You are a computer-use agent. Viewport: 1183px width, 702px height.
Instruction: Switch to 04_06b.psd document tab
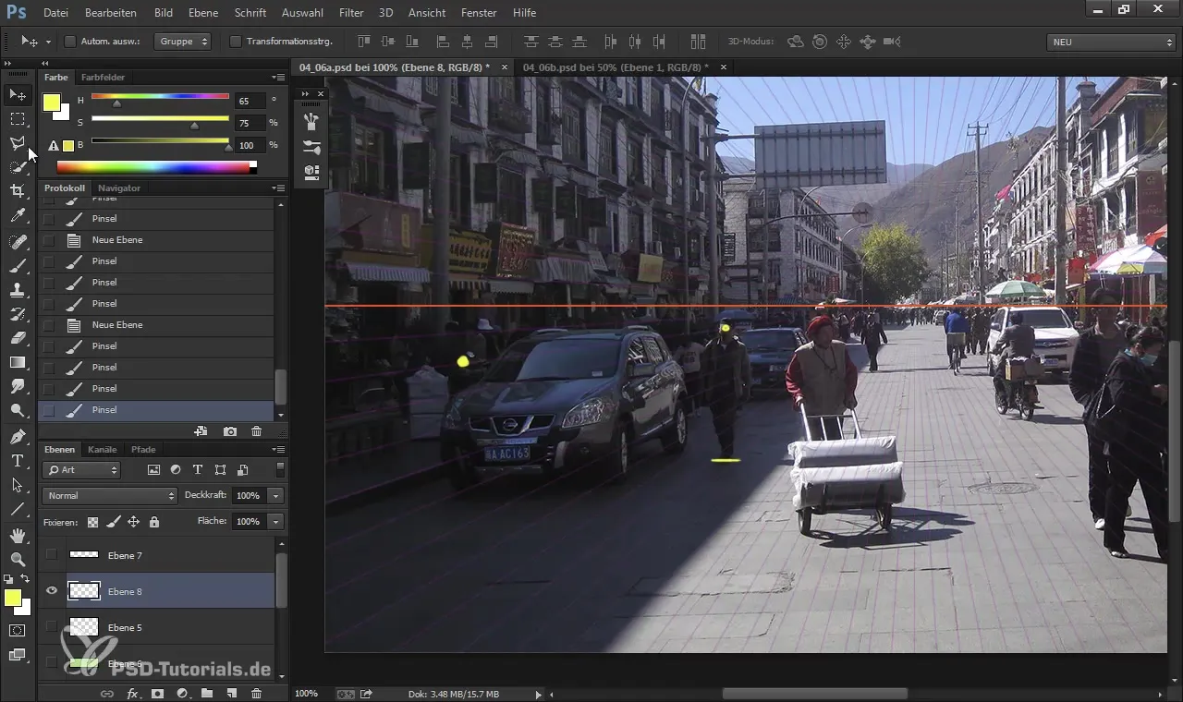pyautogui.click(x=616, y=67)
